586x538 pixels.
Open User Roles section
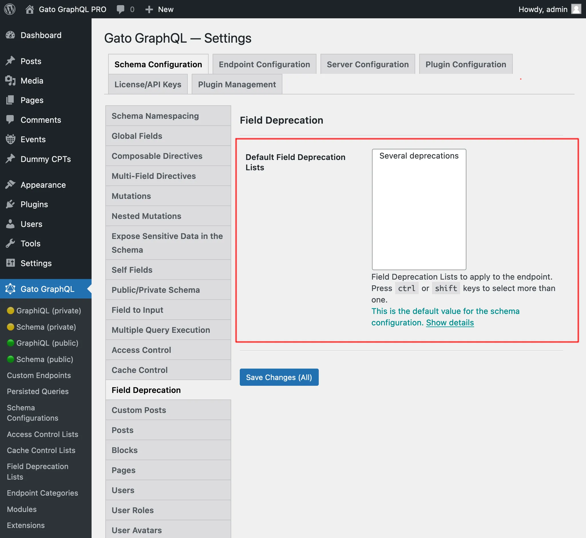click(168, 510)
